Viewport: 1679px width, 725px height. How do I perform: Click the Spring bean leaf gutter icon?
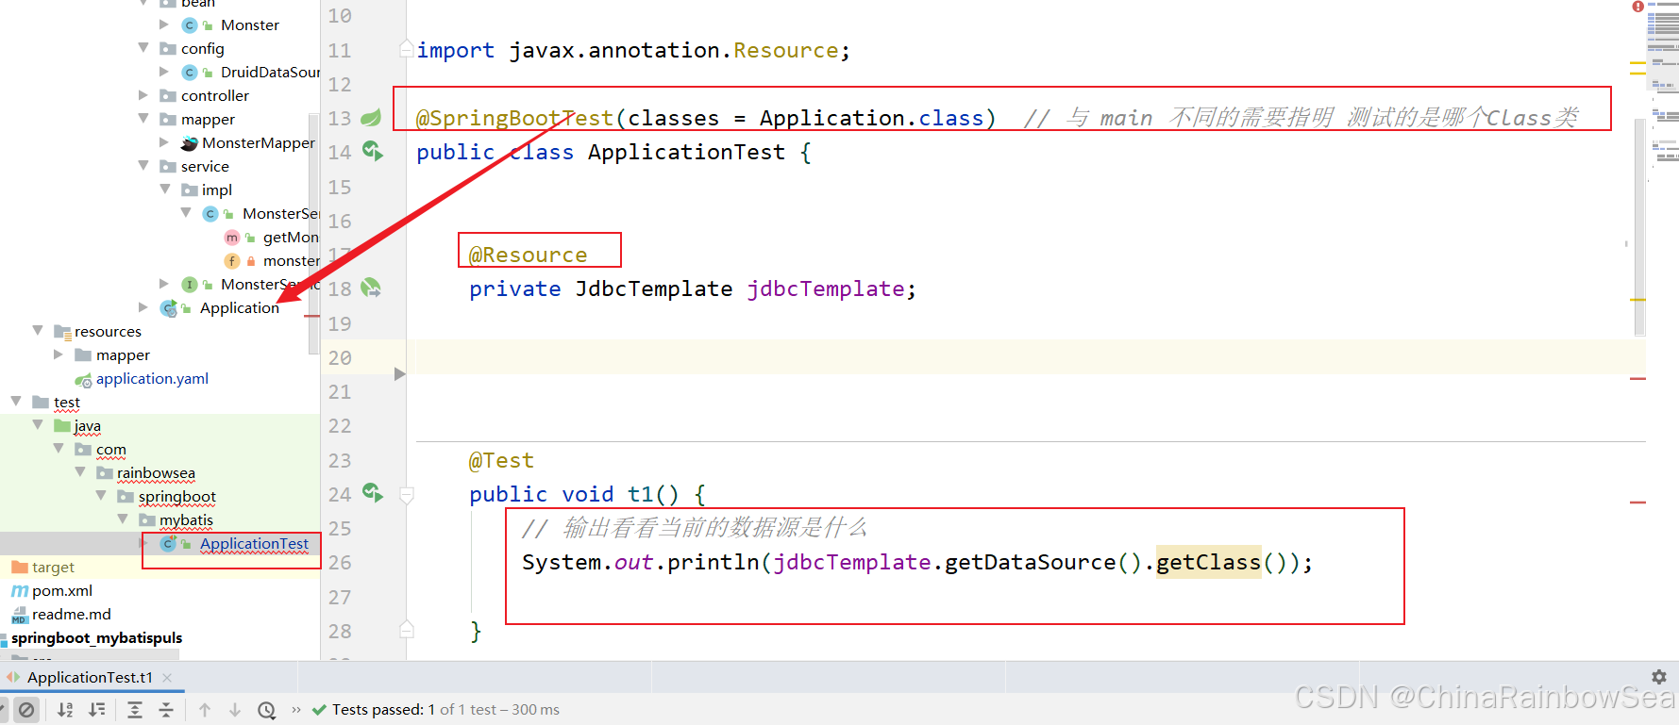(371, 118)
